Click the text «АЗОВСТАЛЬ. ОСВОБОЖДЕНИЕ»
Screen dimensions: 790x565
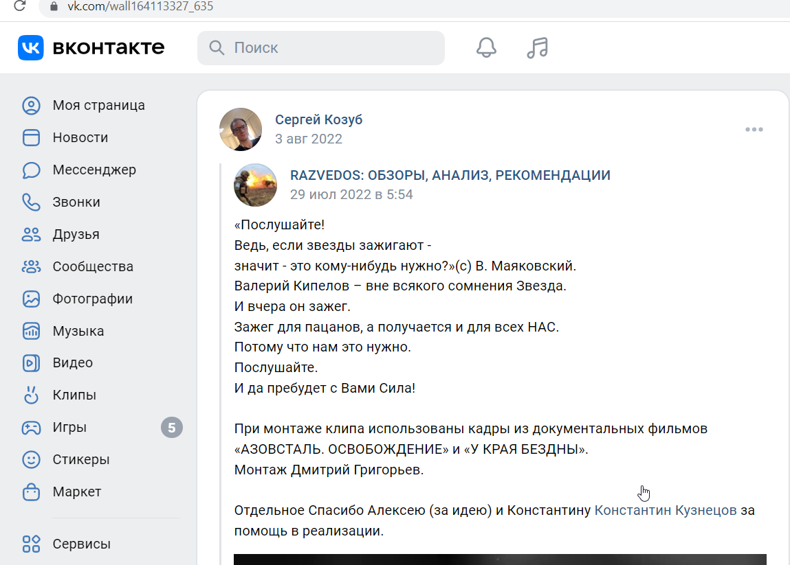coord(342,449)
